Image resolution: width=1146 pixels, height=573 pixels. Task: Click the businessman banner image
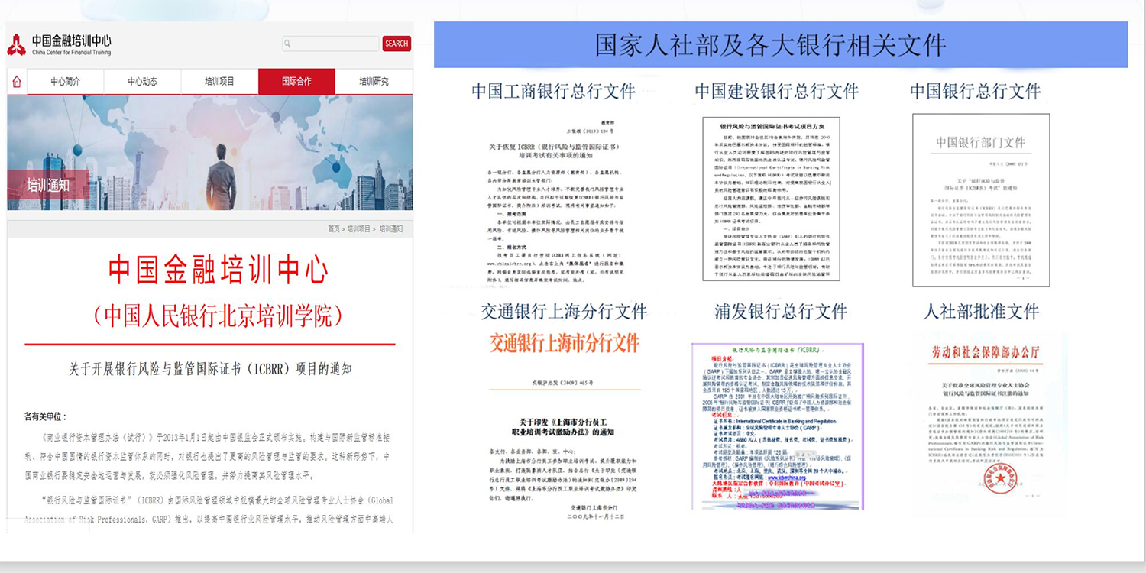point(210,153)
